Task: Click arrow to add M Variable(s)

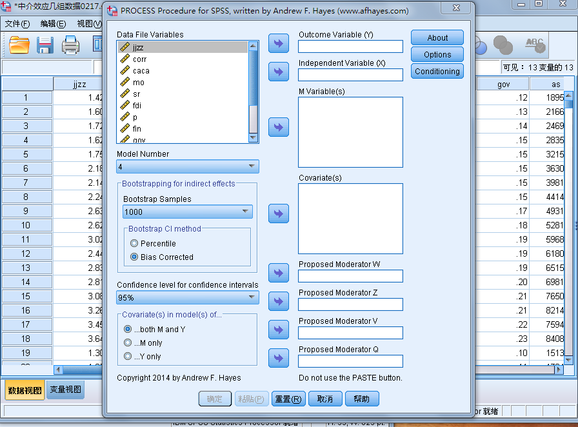Action: 278,127
